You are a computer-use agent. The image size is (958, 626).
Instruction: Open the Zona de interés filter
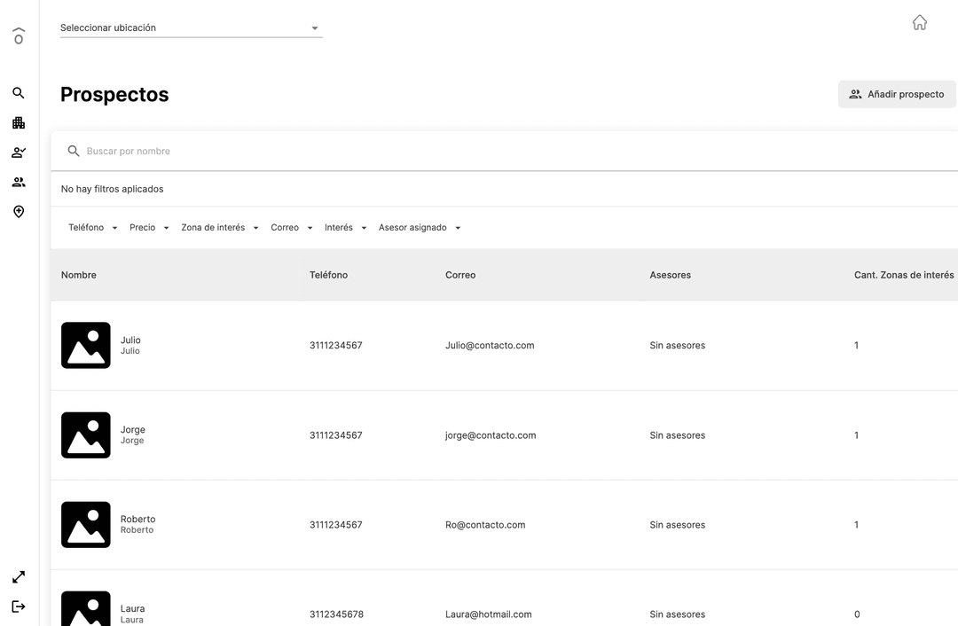pos(220,228)
